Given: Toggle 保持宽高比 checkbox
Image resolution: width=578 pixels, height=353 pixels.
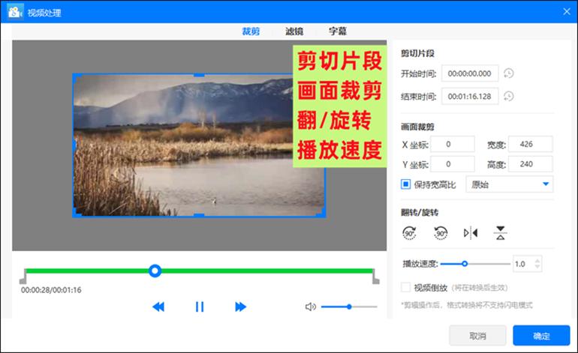Looking at the screenshot, I should pyautogui.click(x=405, y=184).
